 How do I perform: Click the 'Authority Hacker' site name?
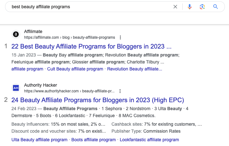click(x=40, y=85)
